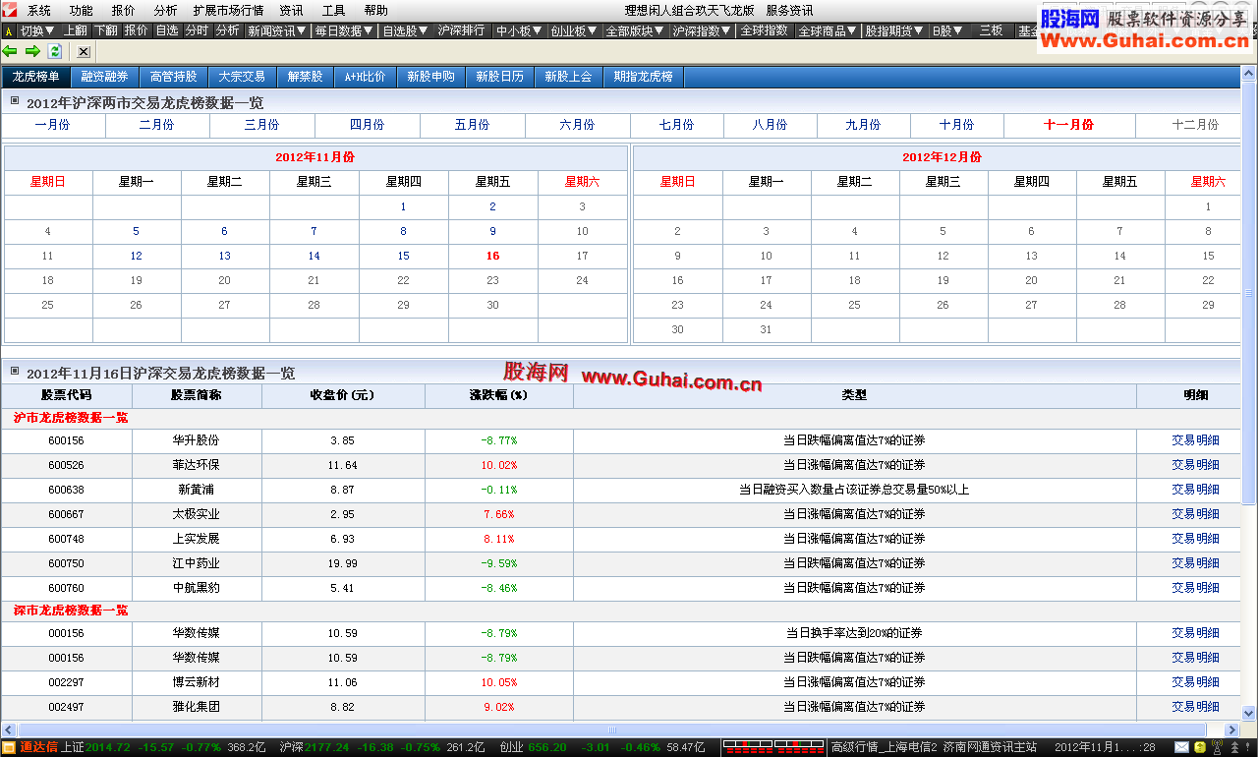This screenshot has height=757, width=1258.
Task: Click the 上翻 toolbar button
Action: (x=75, y=31)
